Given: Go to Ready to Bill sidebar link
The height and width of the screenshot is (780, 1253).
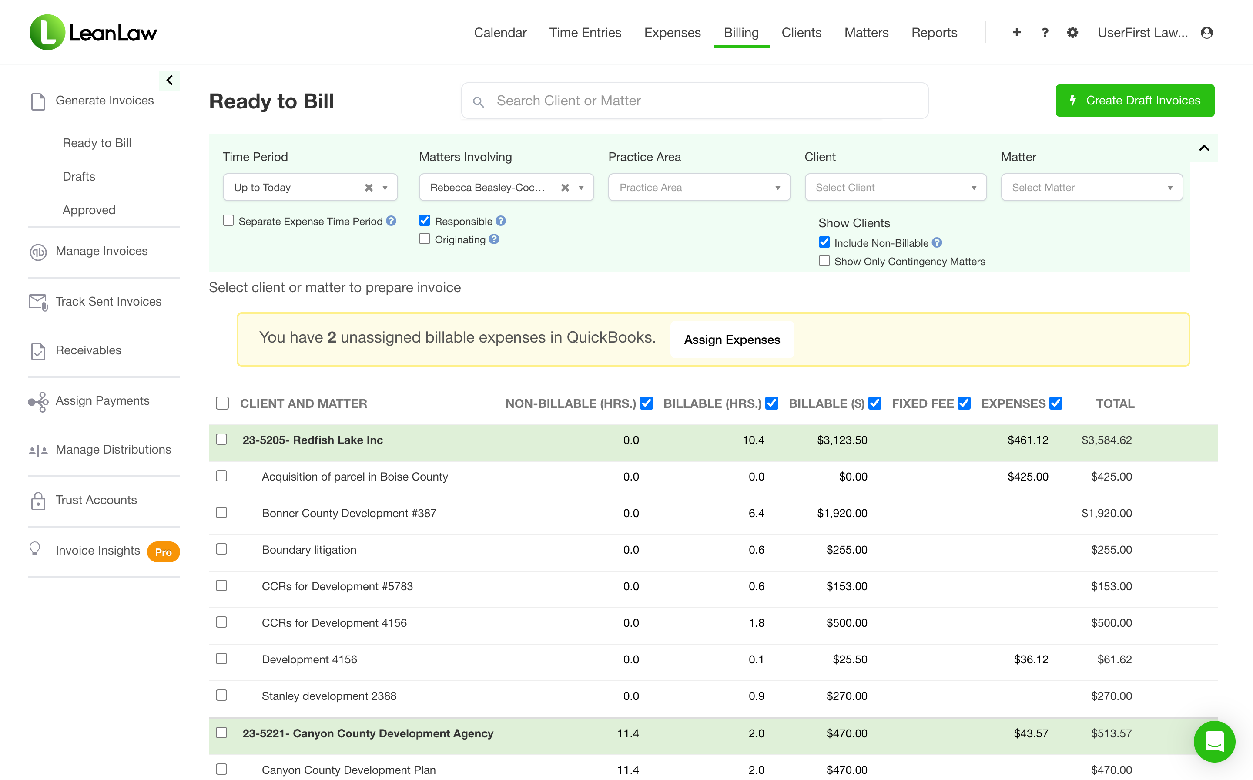Looking at the screenshot, I should point(97,143).
